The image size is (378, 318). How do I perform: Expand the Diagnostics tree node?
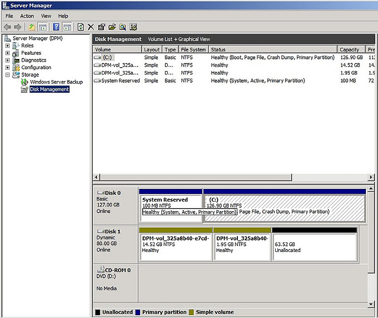point(8,60)
